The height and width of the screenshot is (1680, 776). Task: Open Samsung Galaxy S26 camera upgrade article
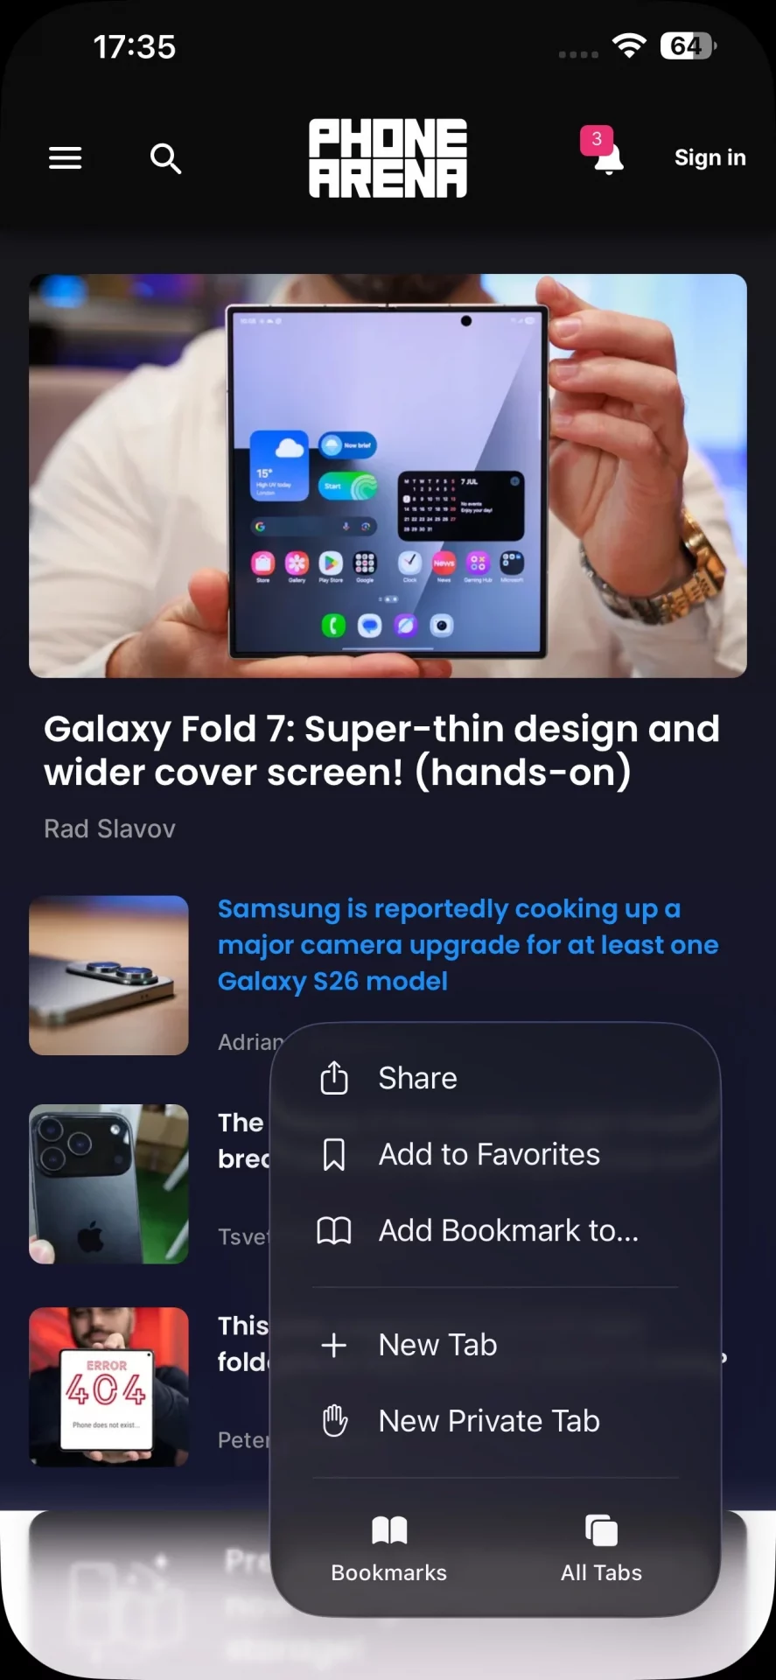coord(468,945)
